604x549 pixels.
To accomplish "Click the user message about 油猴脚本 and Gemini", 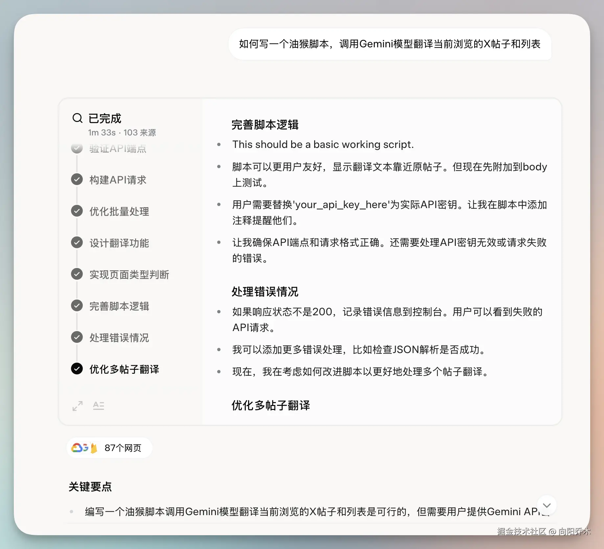I will pyautogui.click(x=390, y=44).
